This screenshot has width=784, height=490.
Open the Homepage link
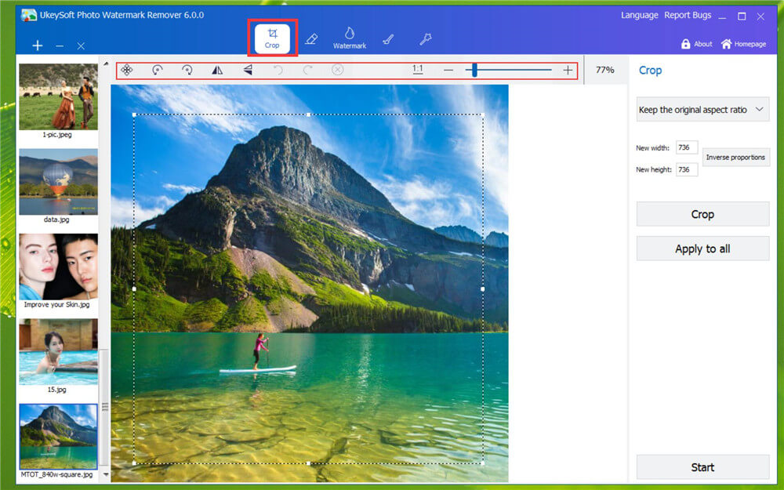tap(743, 44)
